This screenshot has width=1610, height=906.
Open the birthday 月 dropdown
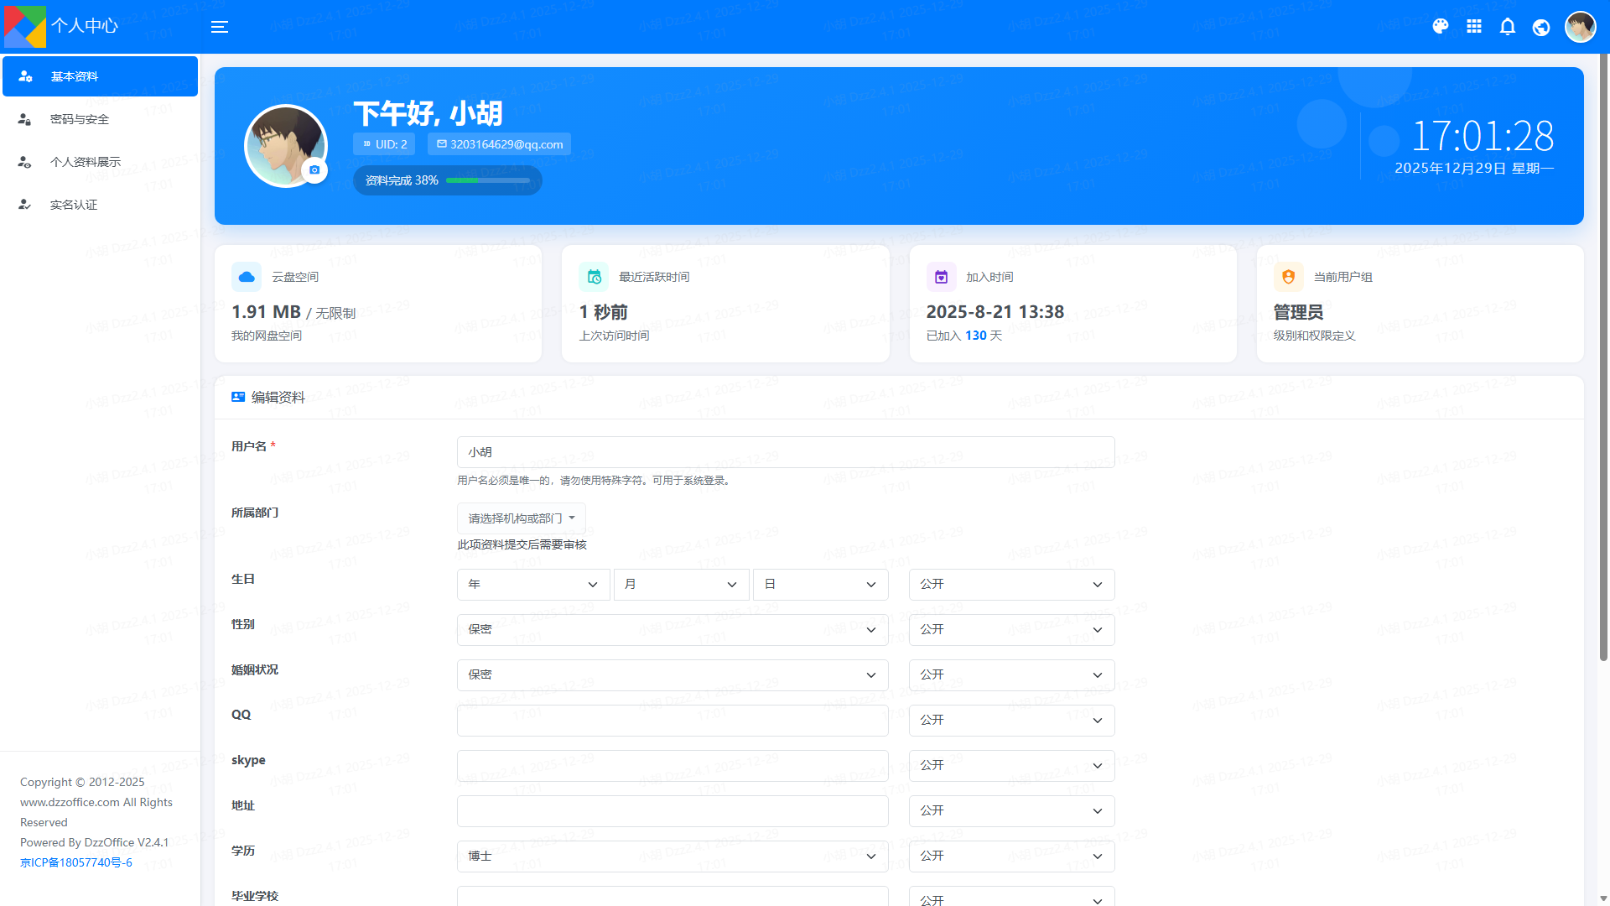click(x=681, y=585)
